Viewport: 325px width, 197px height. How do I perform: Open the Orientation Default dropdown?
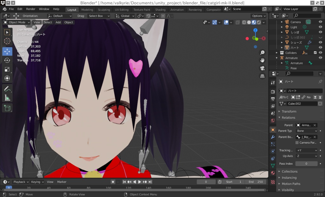(60, 16)
